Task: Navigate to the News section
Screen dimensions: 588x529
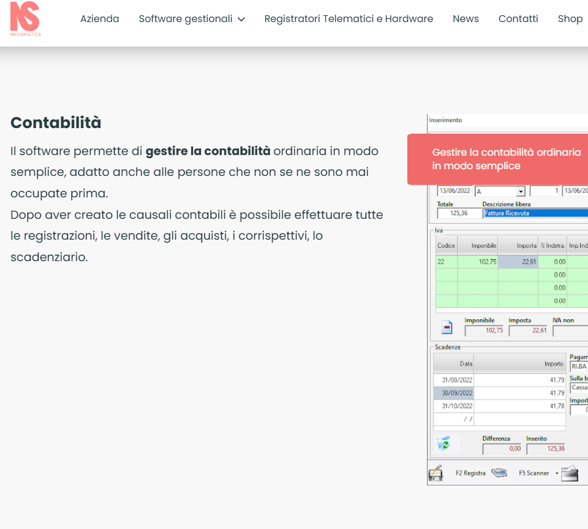Action: pos(466,19)
